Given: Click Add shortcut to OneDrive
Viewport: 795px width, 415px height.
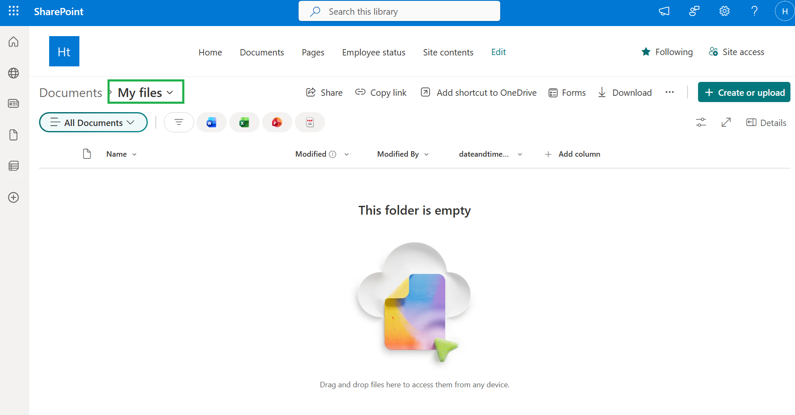Looking at the screenshot, I should pyautogui.click(x=479, y=92).
